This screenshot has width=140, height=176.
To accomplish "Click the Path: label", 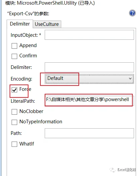I will (x=16, y=133).
